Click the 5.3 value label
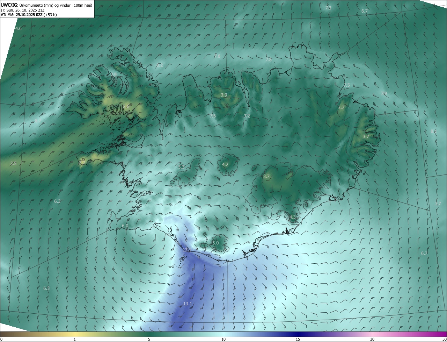 point(181,167)
